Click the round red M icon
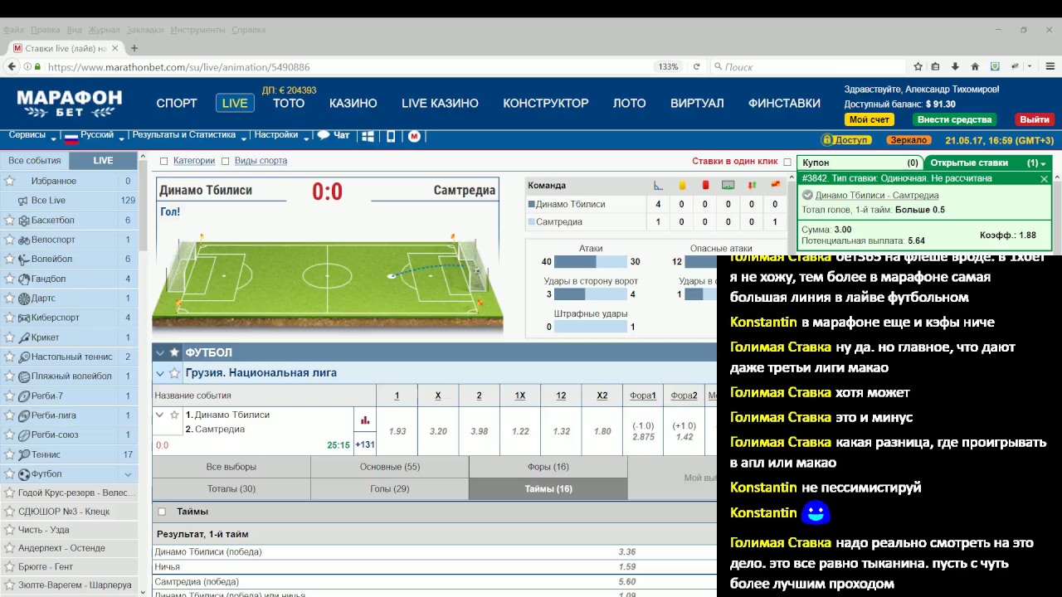This screenshot has height=597, width=1062. 415,136
